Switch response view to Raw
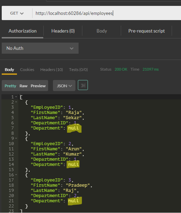This screenshot has height=213, width=181. (x=24, y=86)
